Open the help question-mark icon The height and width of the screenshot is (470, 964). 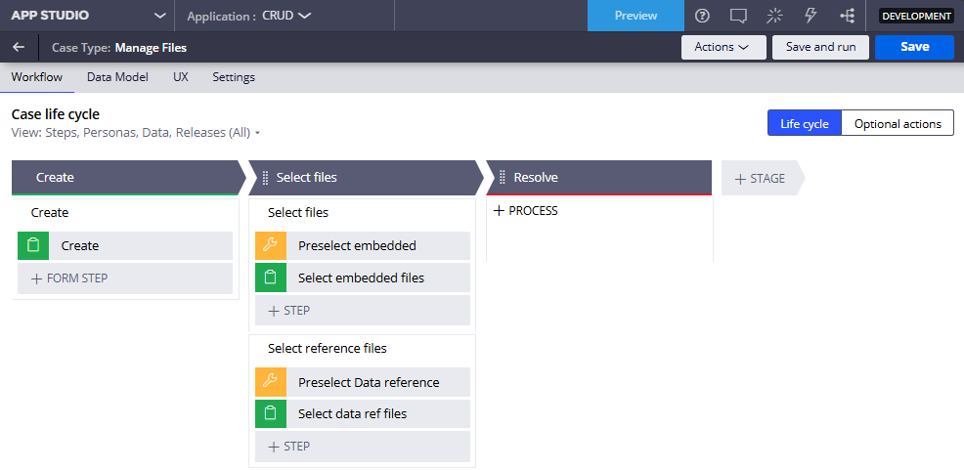[701, 16]
